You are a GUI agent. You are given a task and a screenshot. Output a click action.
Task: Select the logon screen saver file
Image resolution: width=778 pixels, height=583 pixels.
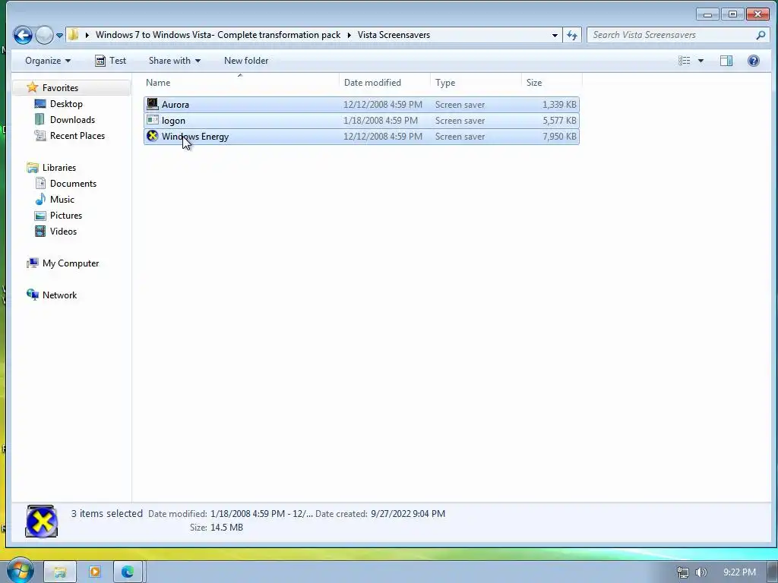[x=361, y=121]
